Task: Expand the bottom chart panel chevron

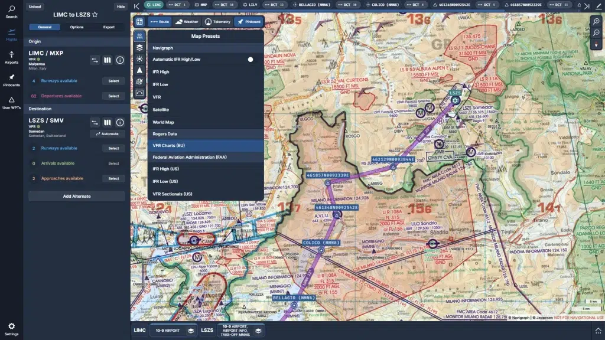Action: coord(598,331)
